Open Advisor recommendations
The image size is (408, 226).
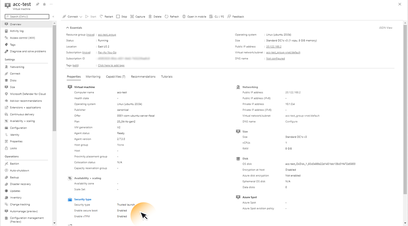(x=26, y=101)
